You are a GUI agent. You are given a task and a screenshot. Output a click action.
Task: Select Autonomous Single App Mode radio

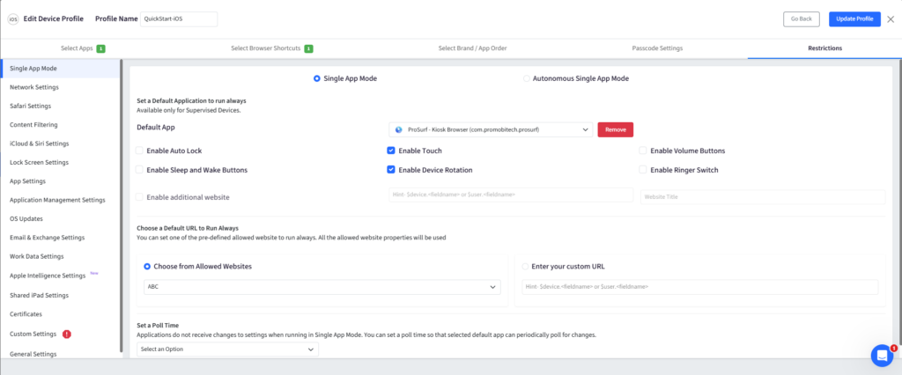(527, 79)
